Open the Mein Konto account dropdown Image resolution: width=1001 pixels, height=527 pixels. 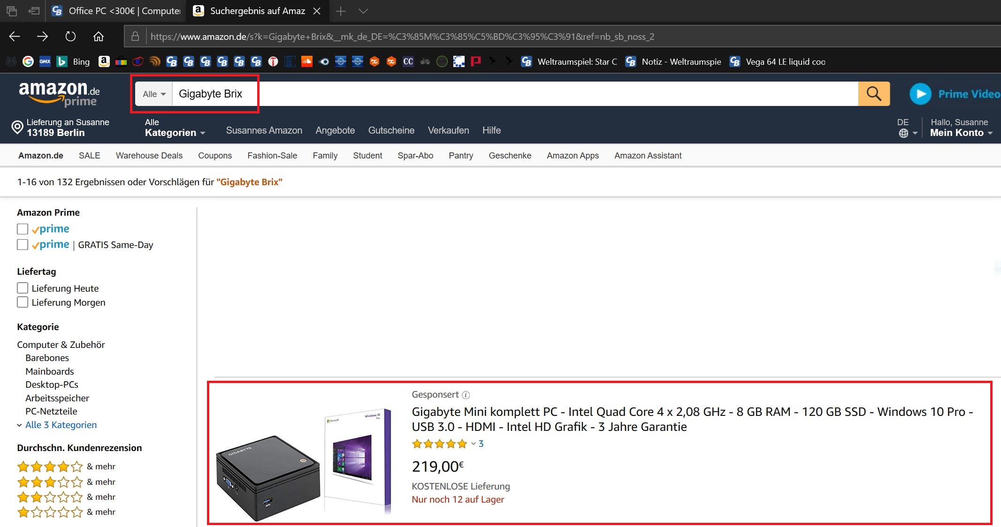pos(961,128)
